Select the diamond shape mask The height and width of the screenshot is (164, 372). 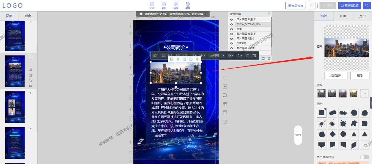tap(332, 134)
